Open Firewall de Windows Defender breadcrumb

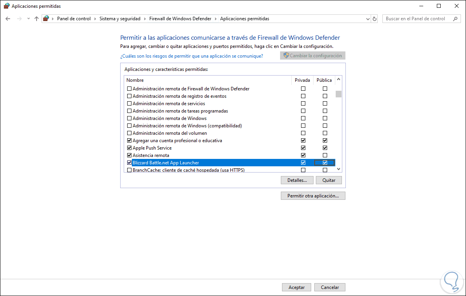pos(180,18)
